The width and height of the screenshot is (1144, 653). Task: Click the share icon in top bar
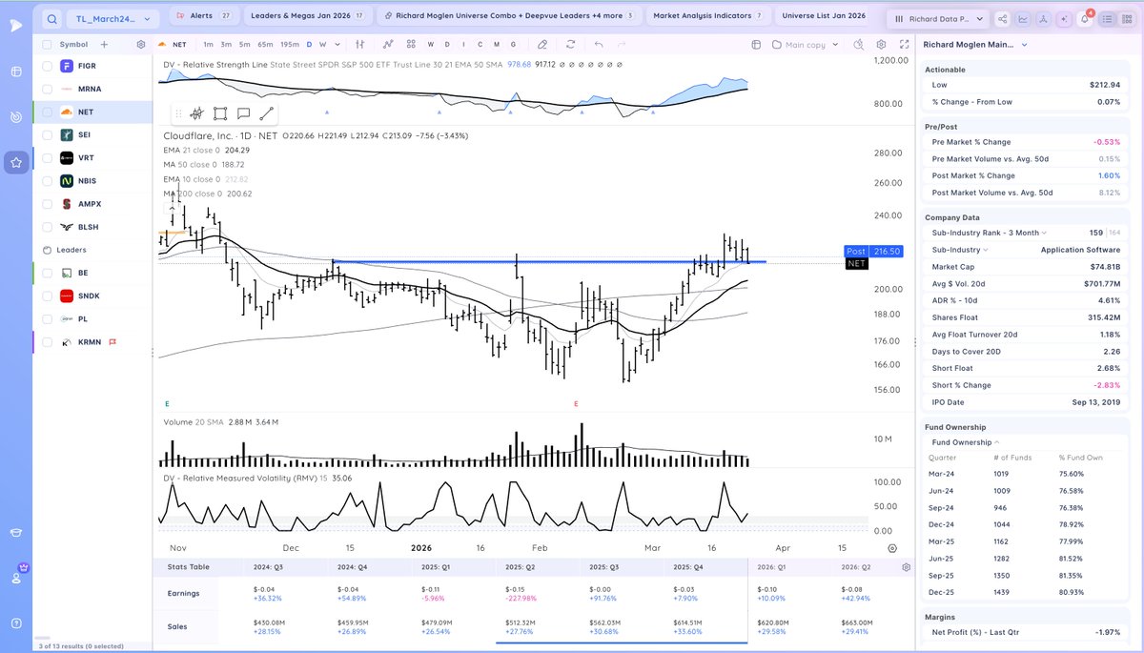(x=1002, y=18)
